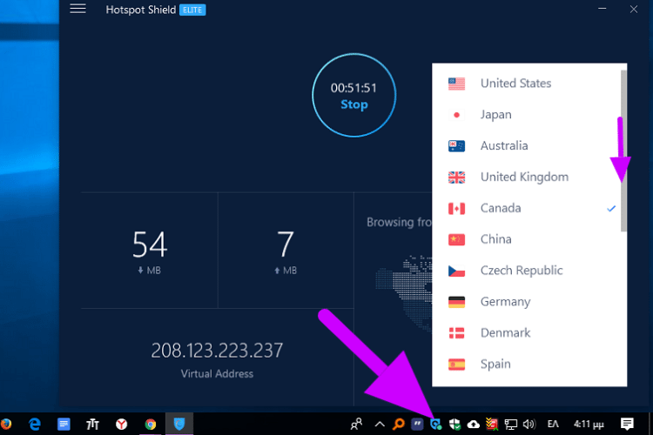Click the Hotspot Shield tray icon
This screenshot has height=435, width=653.
click(x=436, y=425)
